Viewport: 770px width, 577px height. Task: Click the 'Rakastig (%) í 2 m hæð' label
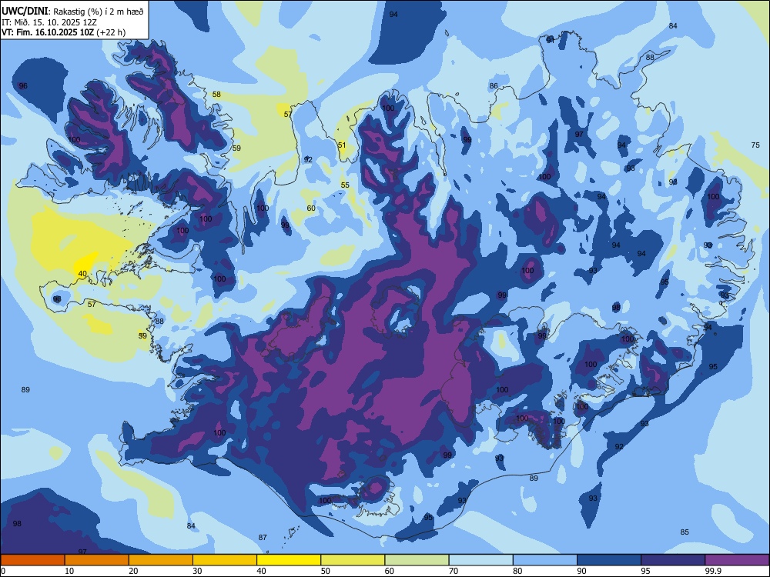pos(99,12)
